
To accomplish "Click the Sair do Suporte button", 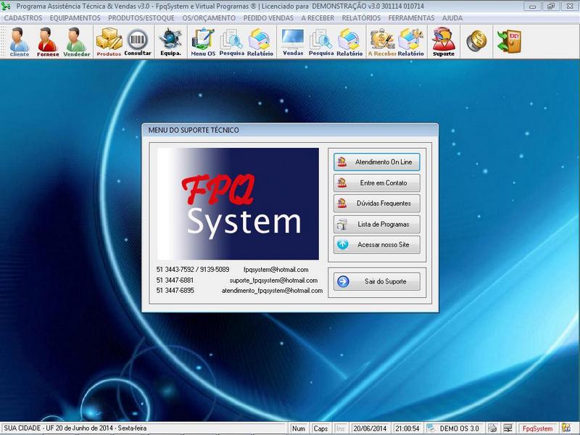I will click(x=376, y=281).
